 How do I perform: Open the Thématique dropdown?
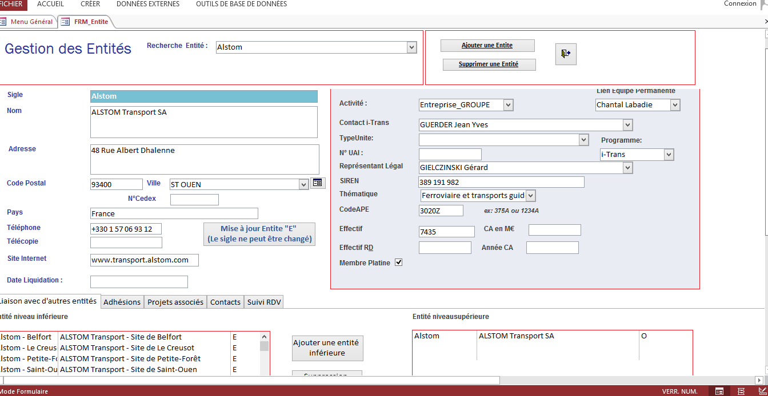531,196
